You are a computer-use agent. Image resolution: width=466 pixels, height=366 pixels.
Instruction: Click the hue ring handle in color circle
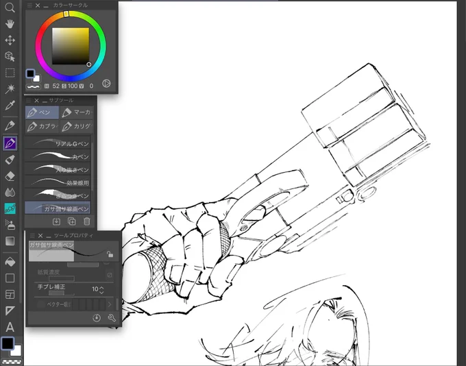point(66,14)
